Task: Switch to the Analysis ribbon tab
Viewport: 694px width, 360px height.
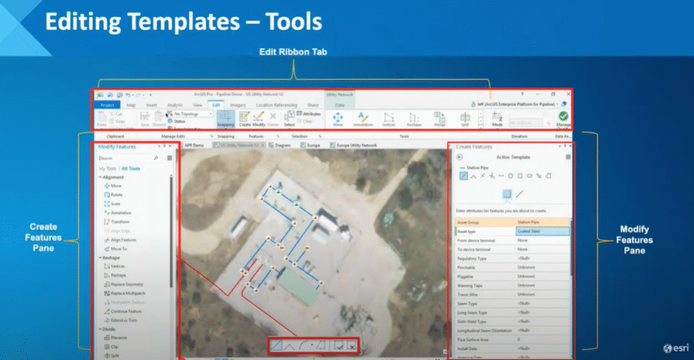Action: point(175,105)
